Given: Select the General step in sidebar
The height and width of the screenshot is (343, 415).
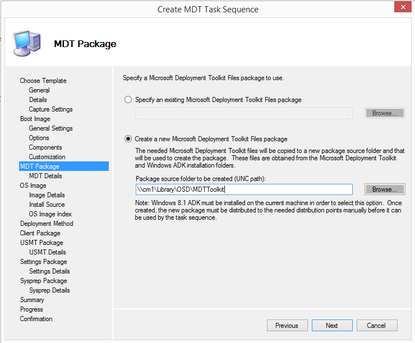Looking at the screenshot, I should click(39, 90).
